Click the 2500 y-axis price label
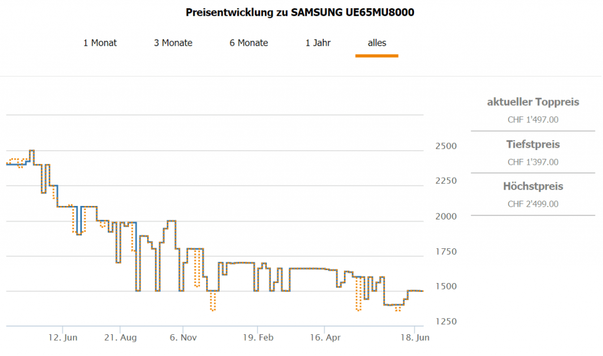Screen dimensions: 603x356 point(446,146)
